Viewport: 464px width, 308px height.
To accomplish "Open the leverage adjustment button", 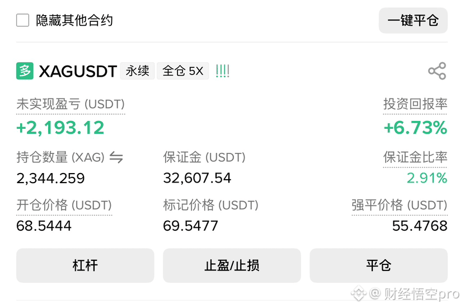I will pos(85,265).
